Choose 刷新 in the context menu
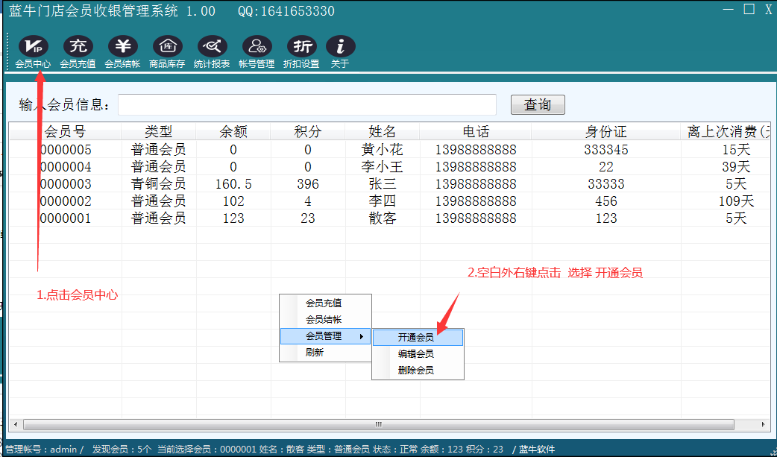The width and height of the screenshot is (777, 457). 325,353
